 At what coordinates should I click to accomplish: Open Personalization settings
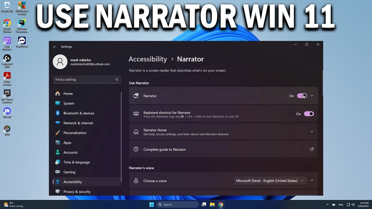(87, 133)
